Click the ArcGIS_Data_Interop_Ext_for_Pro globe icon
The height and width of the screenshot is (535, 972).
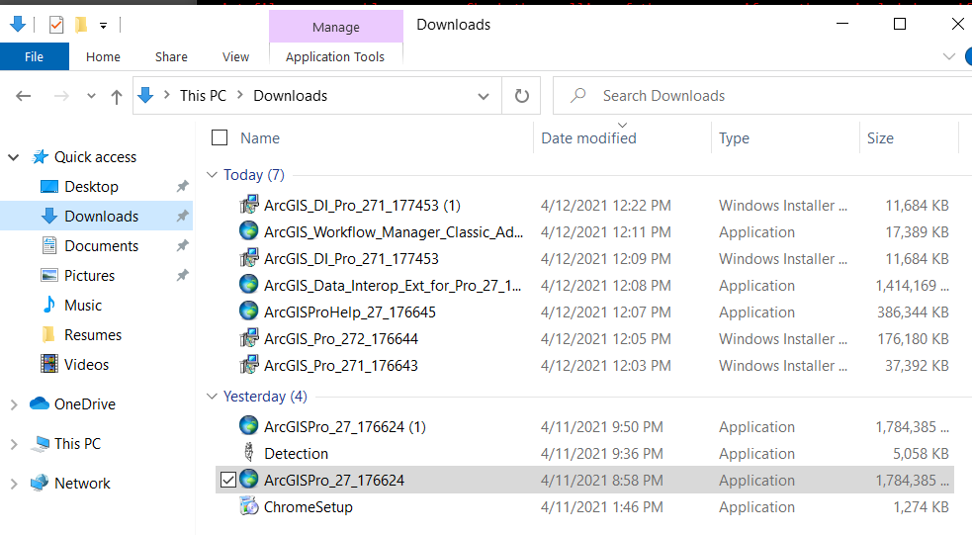pyautogui.click(x=249, y=285)
